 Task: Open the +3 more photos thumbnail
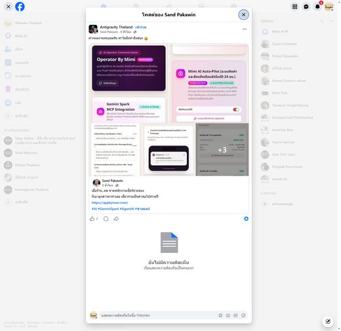point(222,149)
